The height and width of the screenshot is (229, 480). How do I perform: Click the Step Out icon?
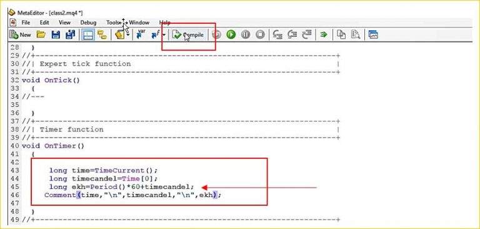pyautogui.click(x=307, y=34)
